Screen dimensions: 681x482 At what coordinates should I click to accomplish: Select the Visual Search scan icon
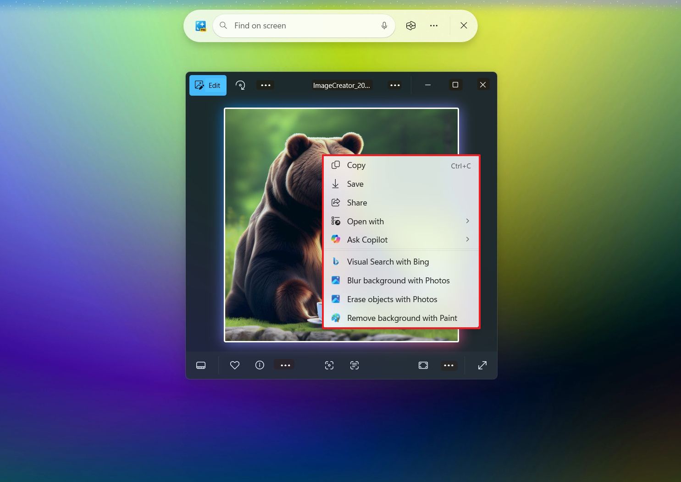click(329, 365)
